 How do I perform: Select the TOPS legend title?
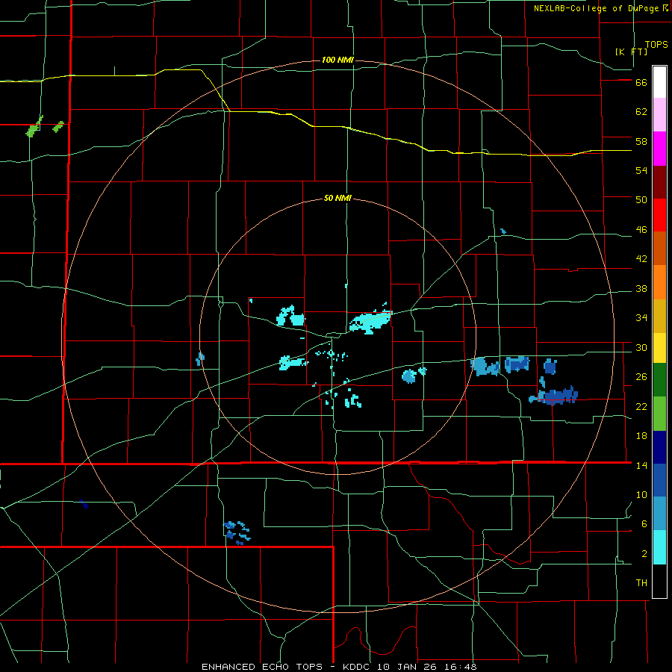(x=656, y=45)
